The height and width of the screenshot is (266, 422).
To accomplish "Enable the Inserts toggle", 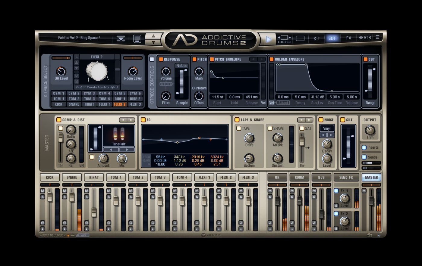I will [364, 147].
